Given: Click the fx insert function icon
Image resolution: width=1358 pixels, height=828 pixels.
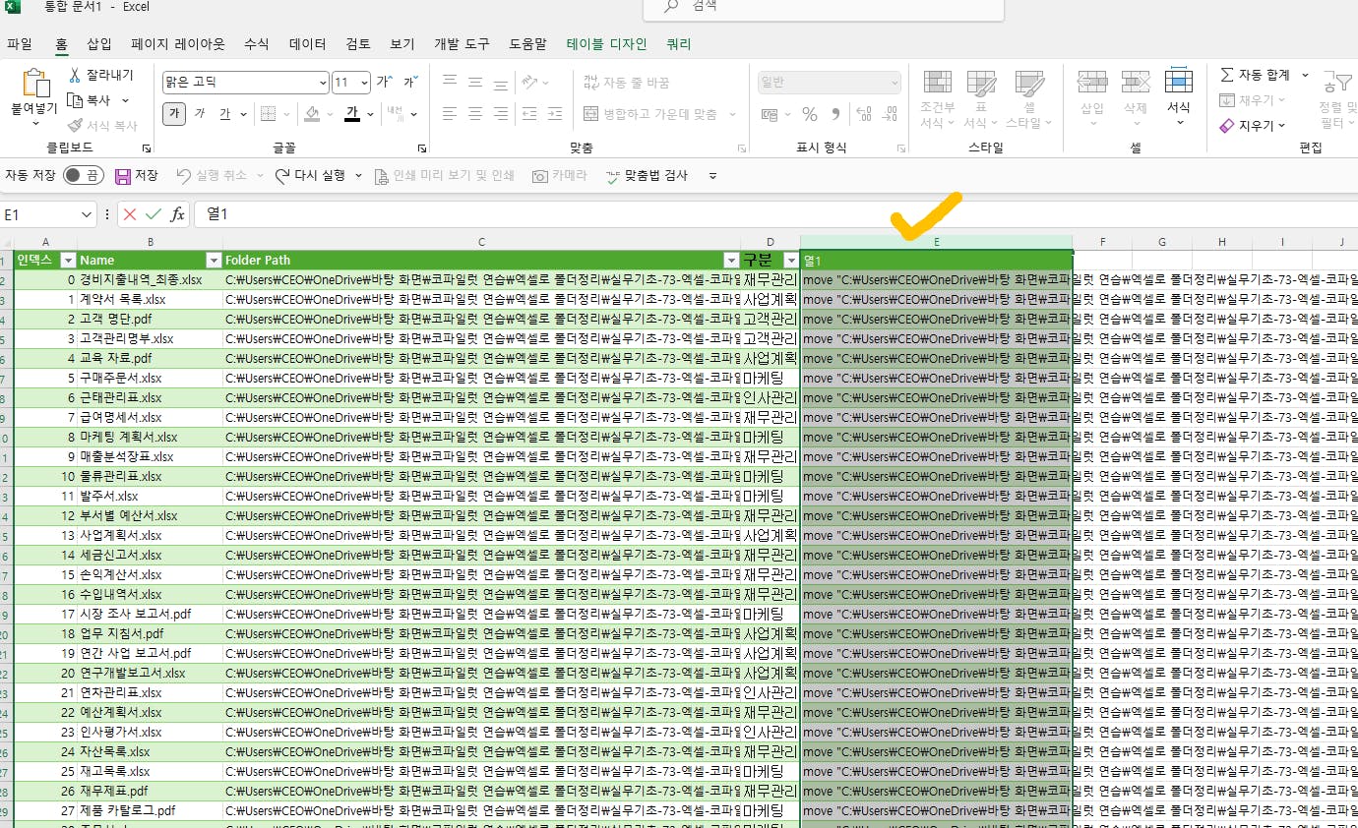Looking at the screenshot, I should pyautogui.click(x=178, y=214).
